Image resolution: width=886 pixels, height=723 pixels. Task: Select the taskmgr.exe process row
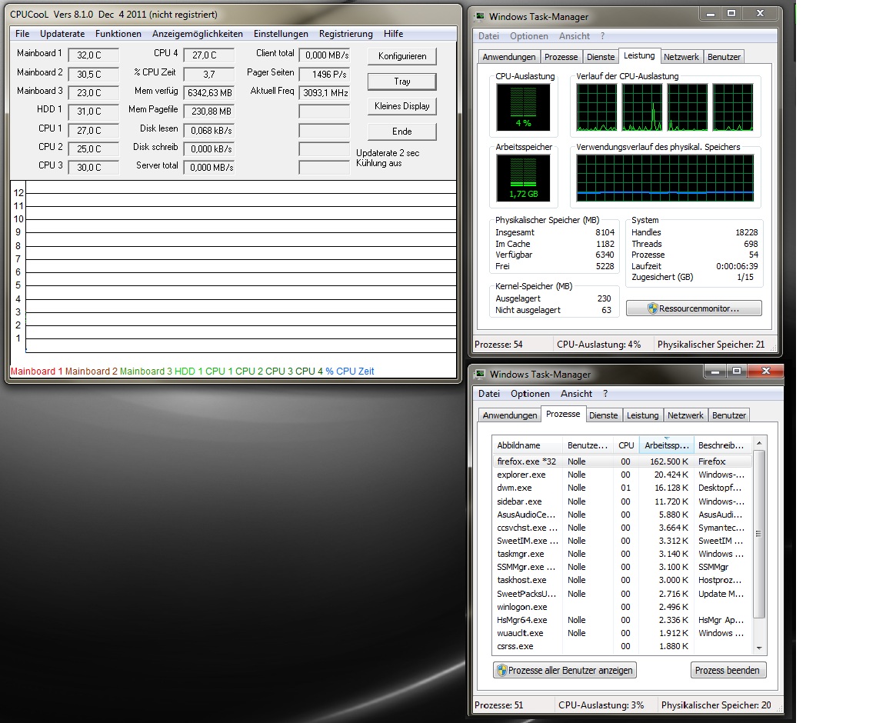tap(622, 554)
